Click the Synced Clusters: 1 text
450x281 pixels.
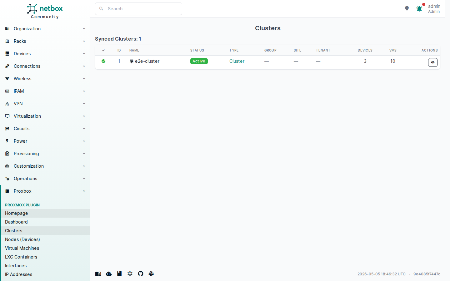pos(118,39)
